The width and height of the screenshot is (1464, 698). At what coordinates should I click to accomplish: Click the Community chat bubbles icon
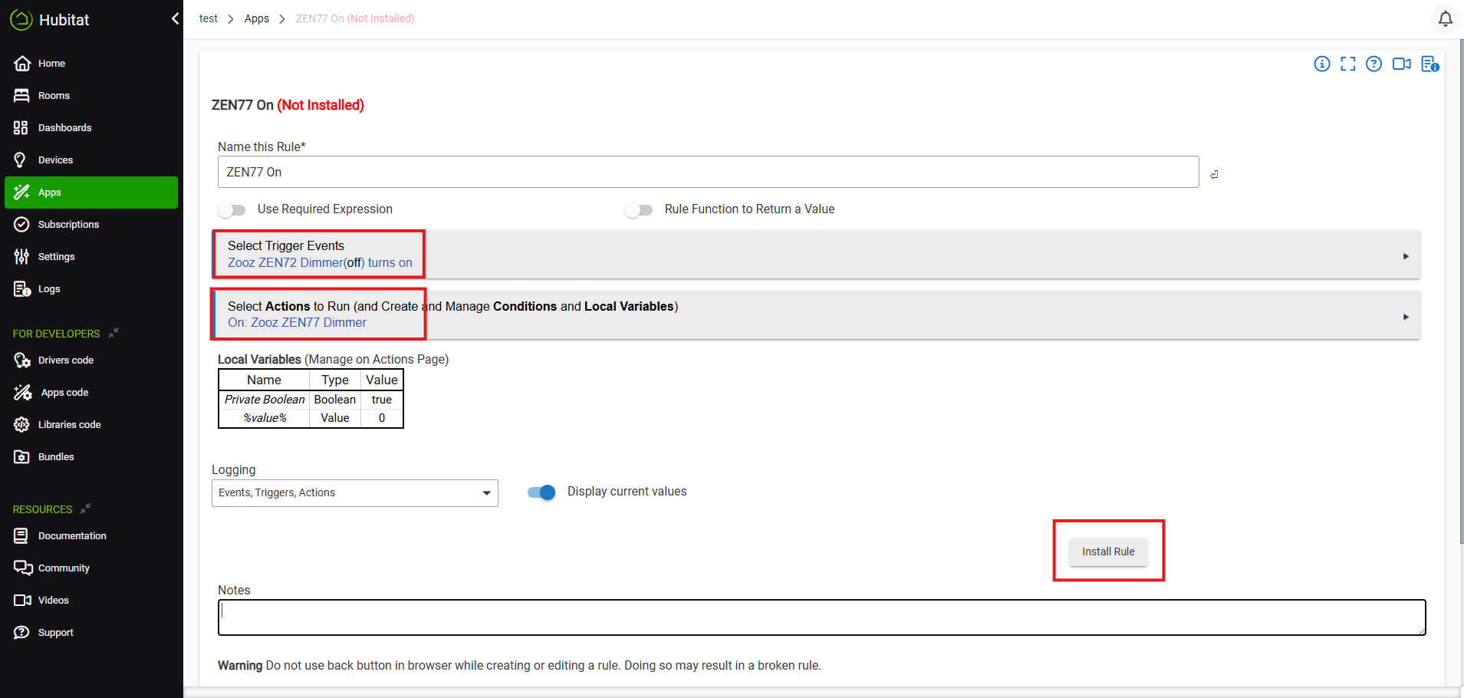[22, 568]
